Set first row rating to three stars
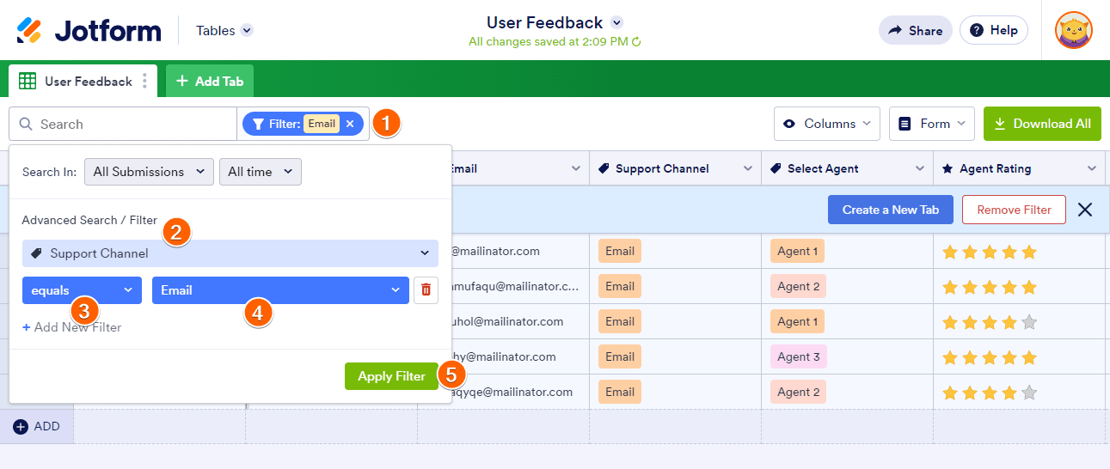1110x469 pixels. (990, 252)
